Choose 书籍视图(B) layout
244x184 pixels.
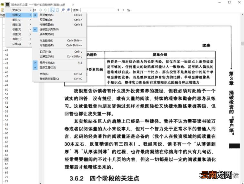(59, 25)
